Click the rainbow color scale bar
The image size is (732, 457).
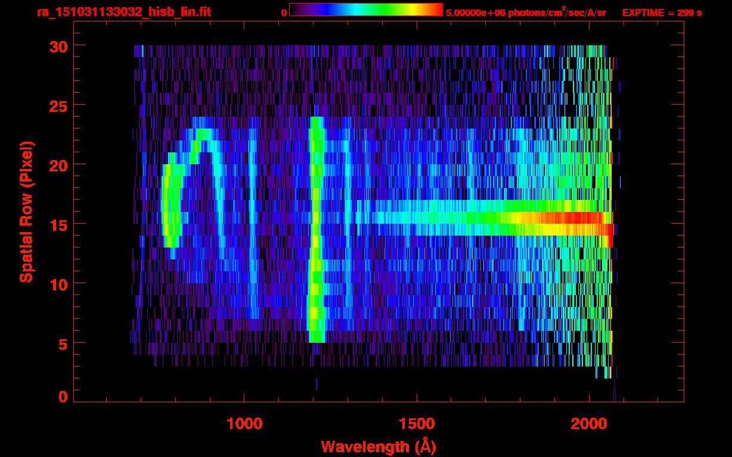point(366,10)
